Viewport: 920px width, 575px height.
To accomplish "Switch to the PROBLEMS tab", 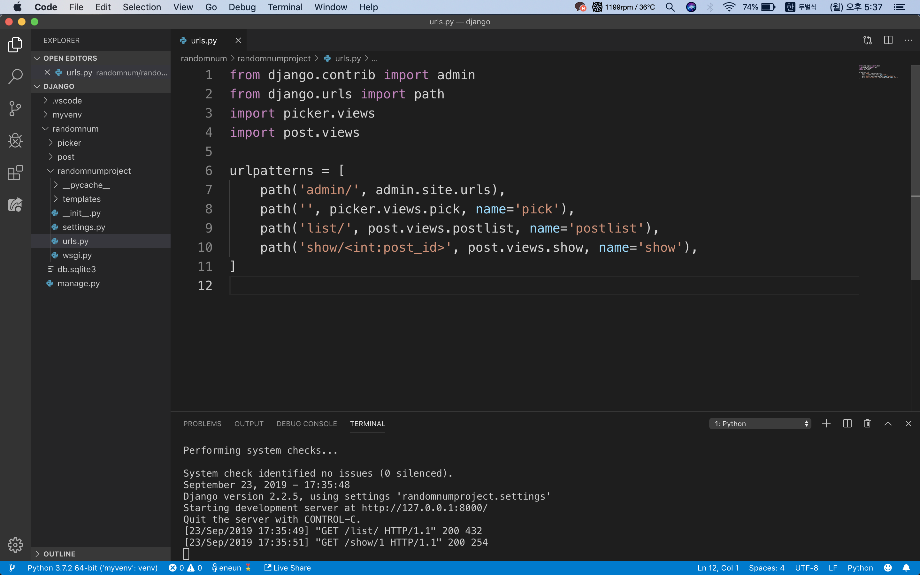I will pos(202,424).
